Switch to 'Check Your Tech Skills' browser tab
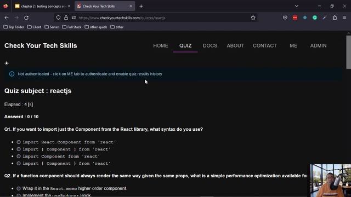 pos(105,6)
